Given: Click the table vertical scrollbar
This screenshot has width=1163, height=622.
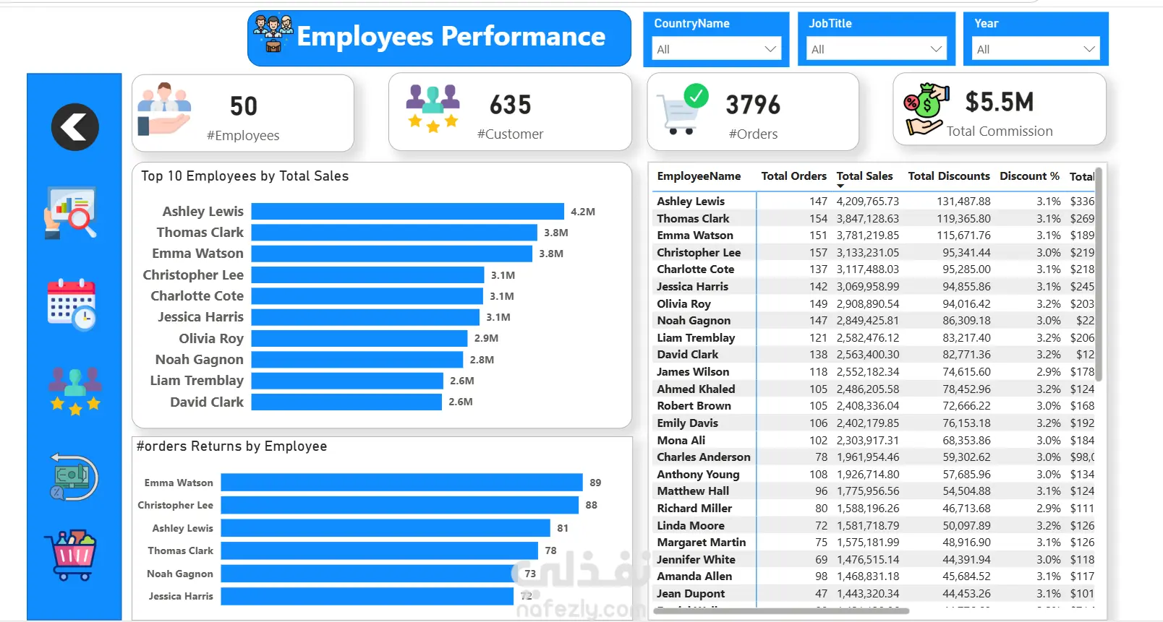Looking at the screenshot, I should 1099,275.
